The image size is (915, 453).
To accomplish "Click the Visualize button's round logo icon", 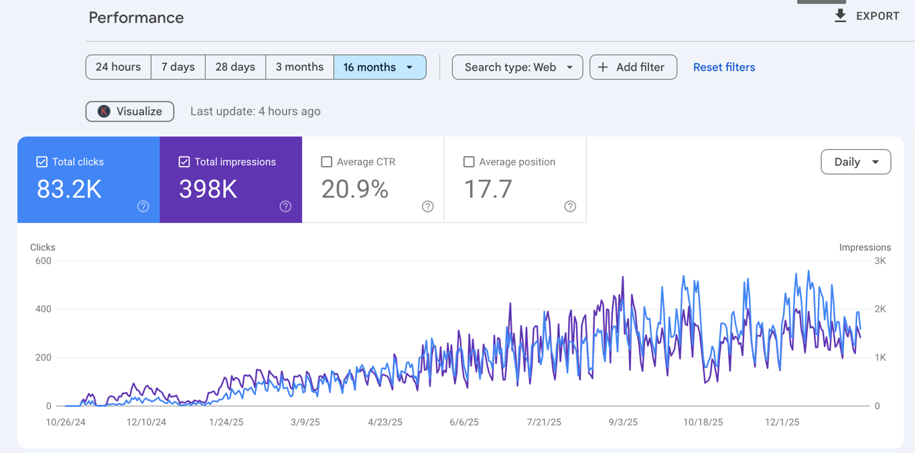I will pos(104,112).
